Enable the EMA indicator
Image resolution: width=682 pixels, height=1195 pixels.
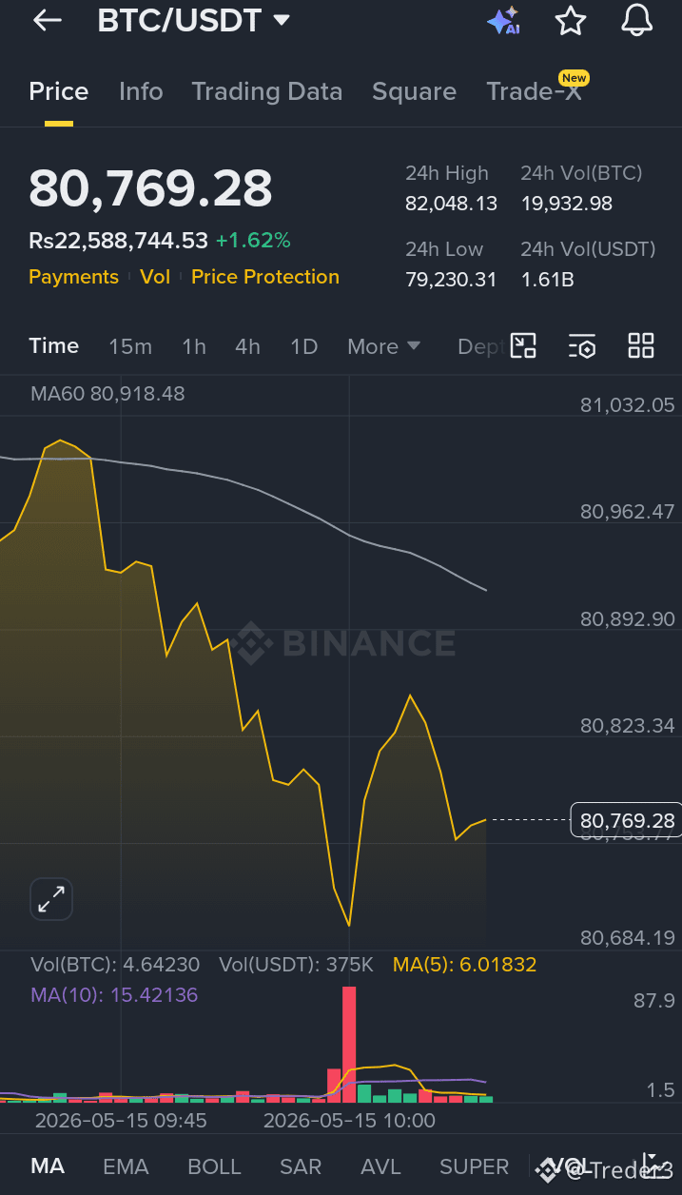126,1166
